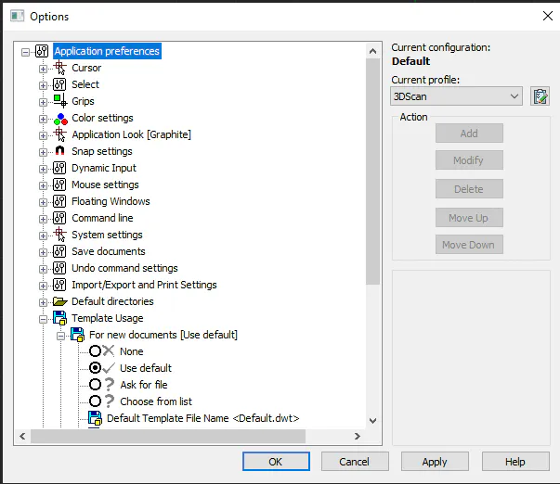
Task: Expand the Color settings node
Action: [43, 119]
